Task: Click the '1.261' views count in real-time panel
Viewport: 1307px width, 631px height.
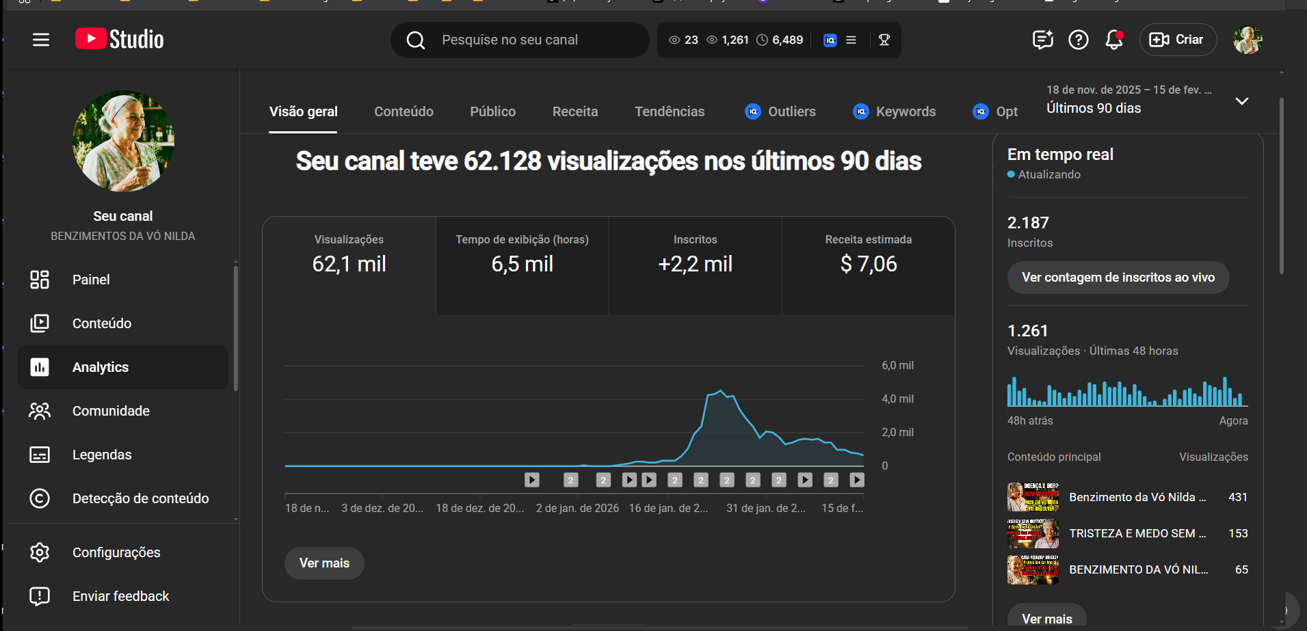Action: [x=1027, y=331]
